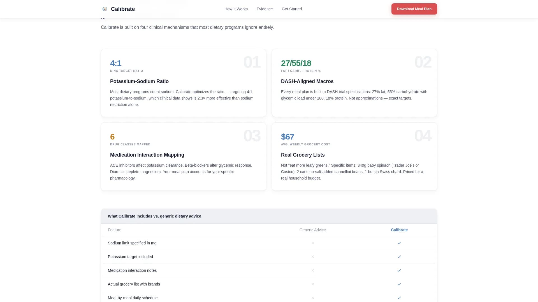Select the Real Grocery Lists heading
This screenshot has height=302, width=538.
[x=303, y=155]
